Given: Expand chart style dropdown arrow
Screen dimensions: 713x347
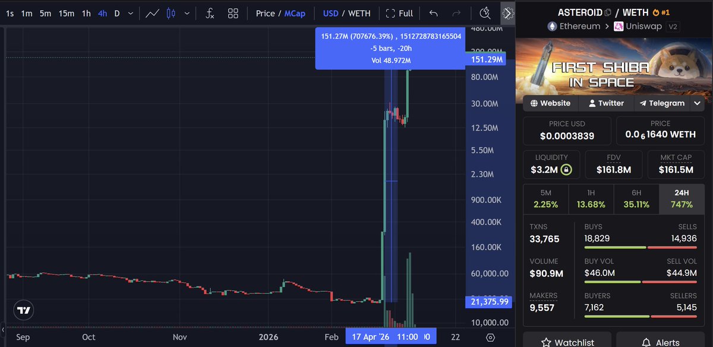Looking at the screenshot, I should click(188, 13).
